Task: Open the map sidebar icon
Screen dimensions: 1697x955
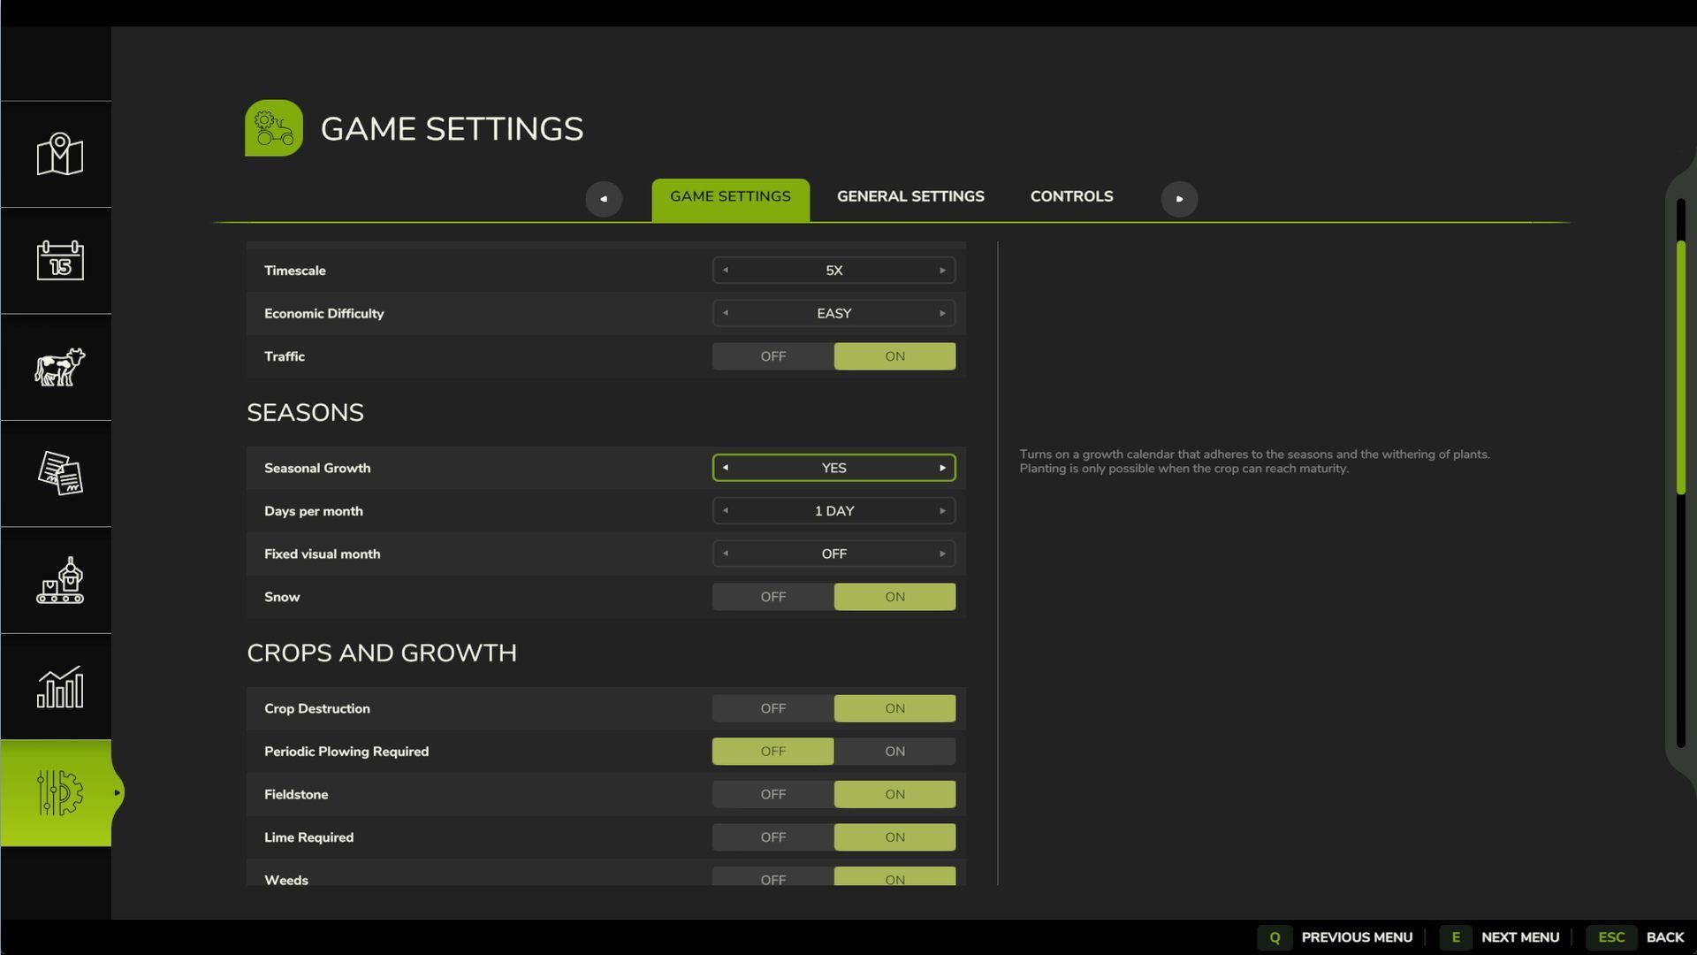Action: click(x=59, y=155)
